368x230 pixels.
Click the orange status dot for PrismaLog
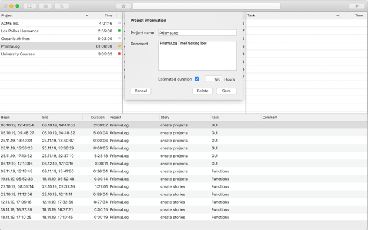point(119,46)
